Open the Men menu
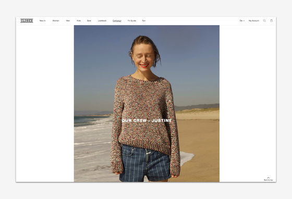Image resolution: width=292 pixels, height=199 pixels. point(68,21)
